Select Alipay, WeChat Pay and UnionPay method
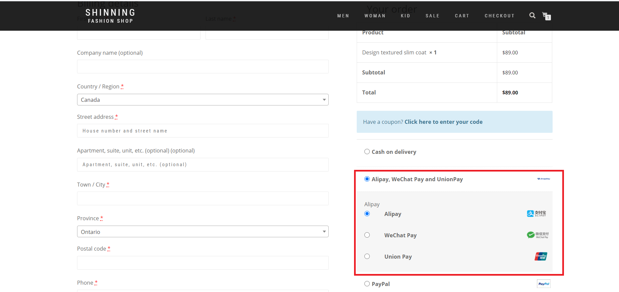The height and width of the screenshot is (292, 619). 367,179
